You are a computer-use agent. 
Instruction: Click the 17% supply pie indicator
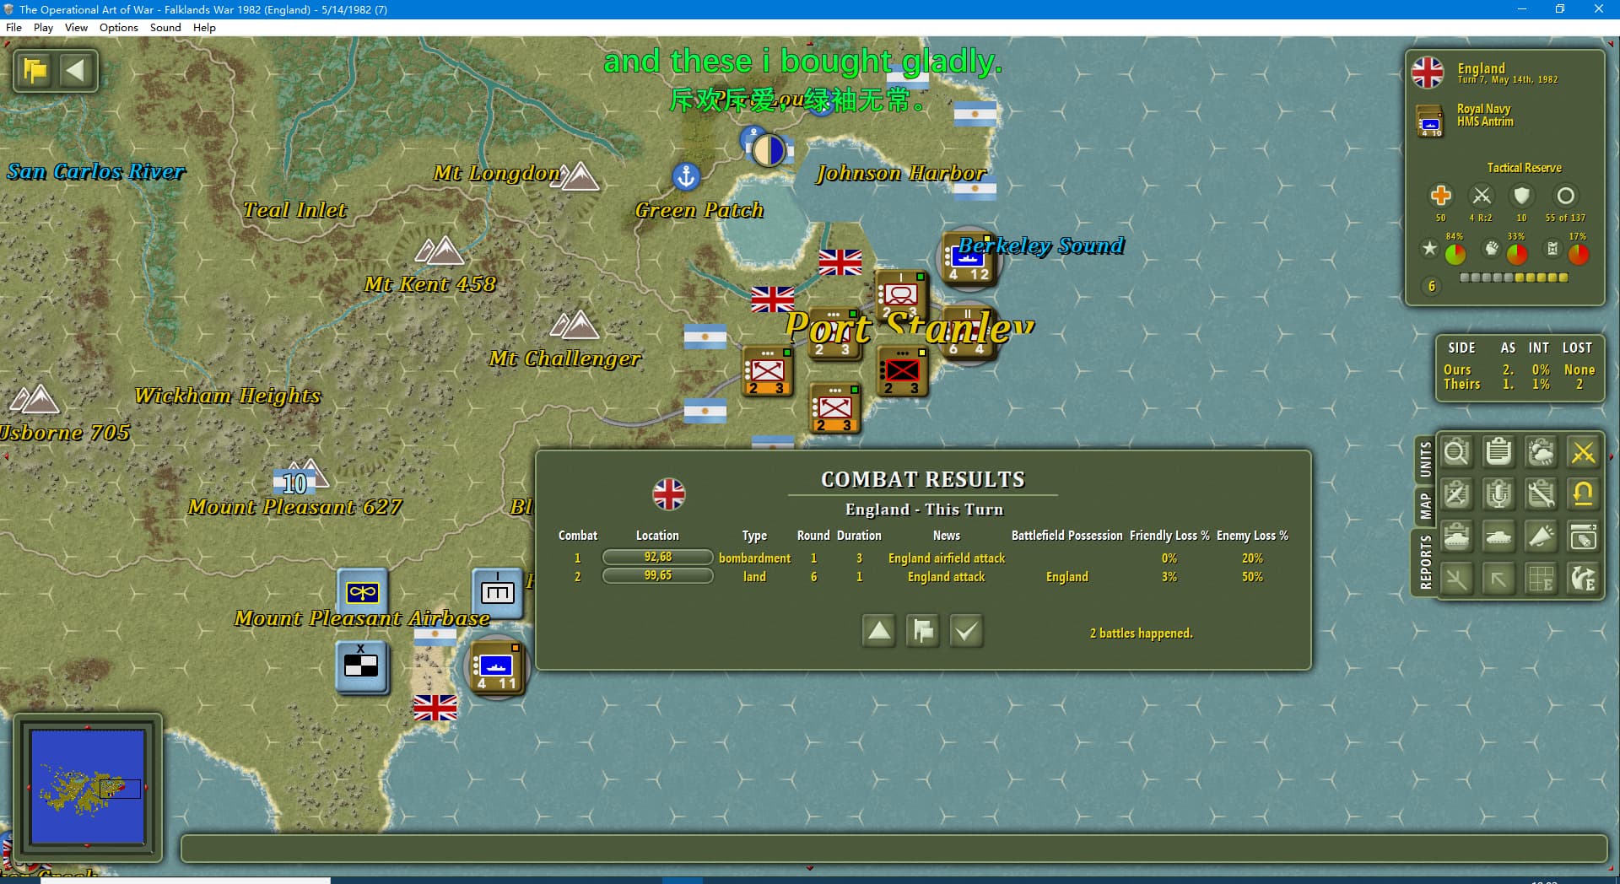1578,253
